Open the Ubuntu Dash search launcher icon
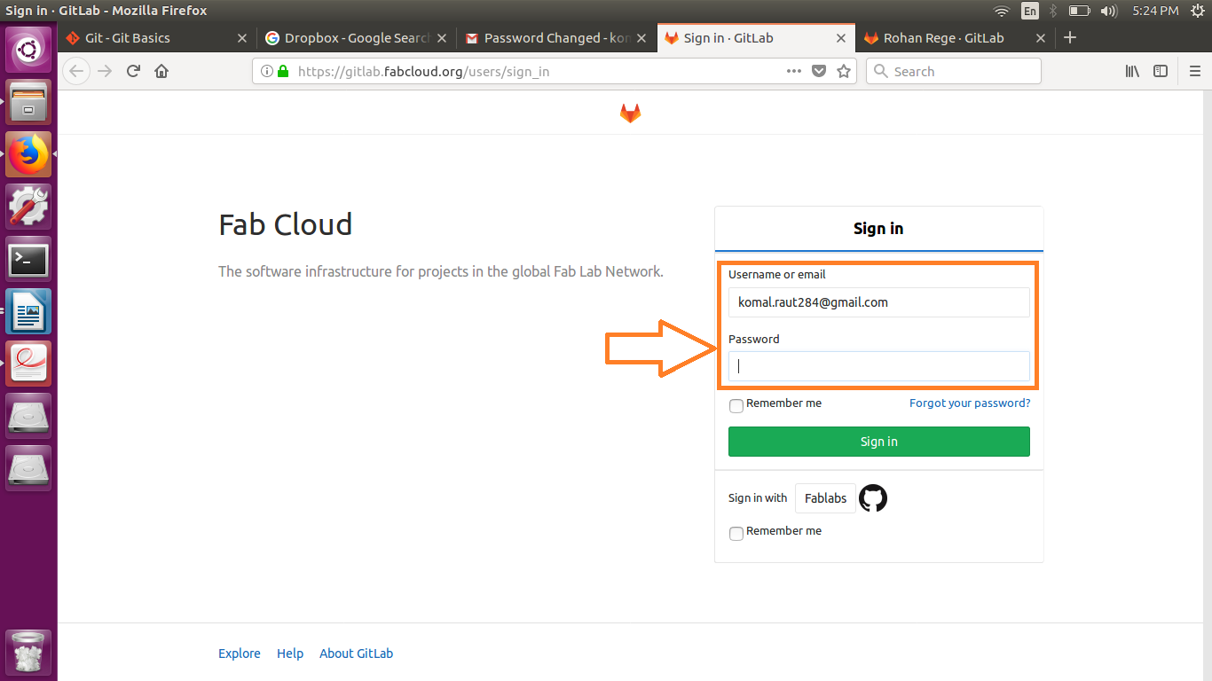Screen dimensions: 1212x681 (29, 50)
